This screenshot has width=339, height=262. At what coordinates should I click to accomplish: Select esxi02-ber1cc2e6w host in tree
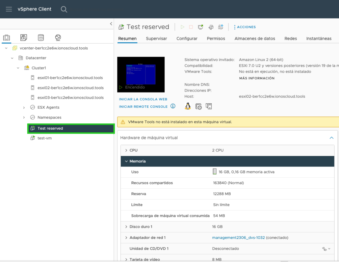pos(70,88)
